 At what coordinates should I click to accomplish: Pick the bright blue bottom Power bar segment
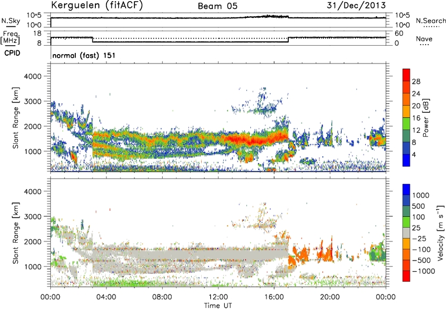(x=406, y=161)
